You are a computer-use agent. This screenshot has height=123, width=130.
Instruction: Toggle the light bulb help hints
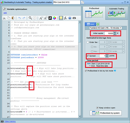tap(61, 18)
